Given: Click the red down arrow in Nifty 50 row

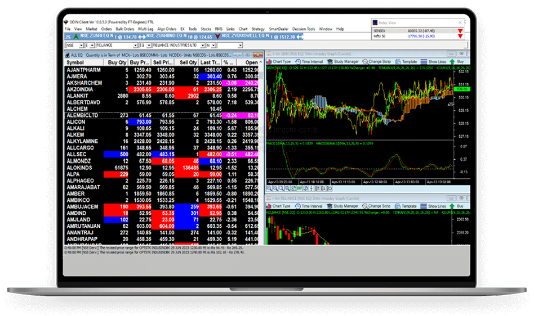Looking at the screenshot, I should (460, 36).
